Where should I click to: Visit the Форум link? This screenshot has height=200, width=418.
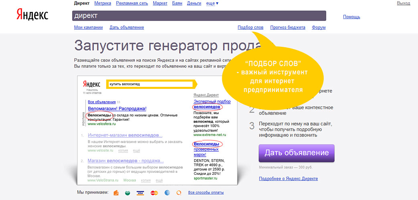[x=319, y=27]
